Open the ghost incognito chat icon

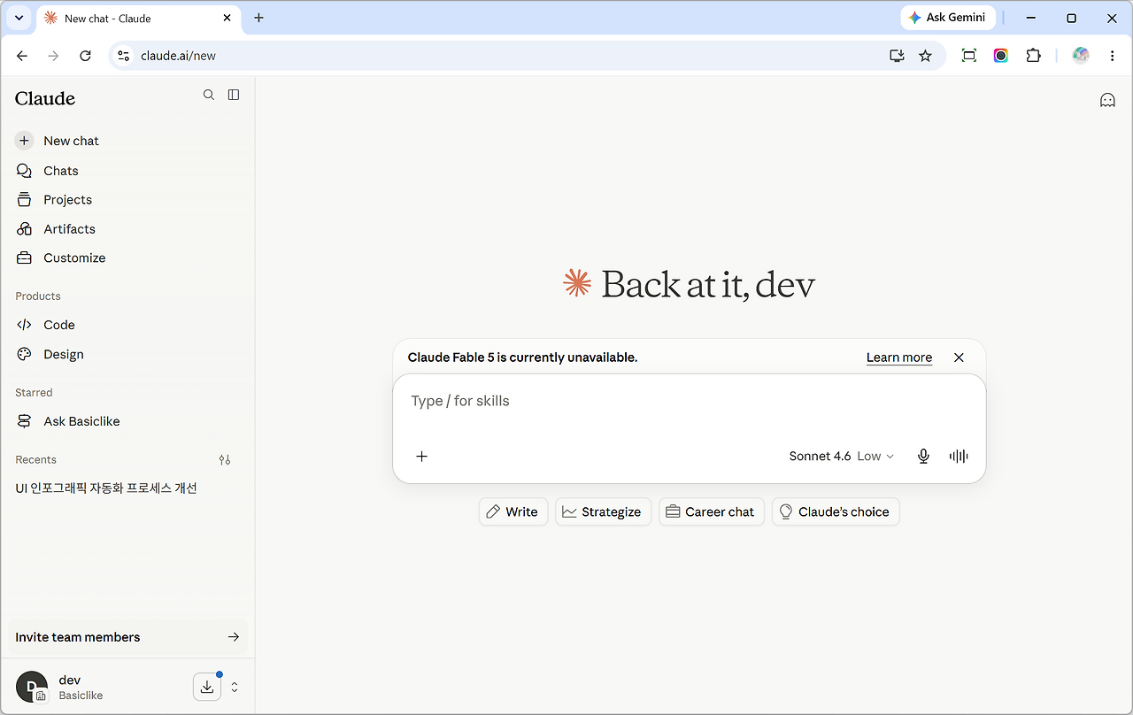[1107, 100]
